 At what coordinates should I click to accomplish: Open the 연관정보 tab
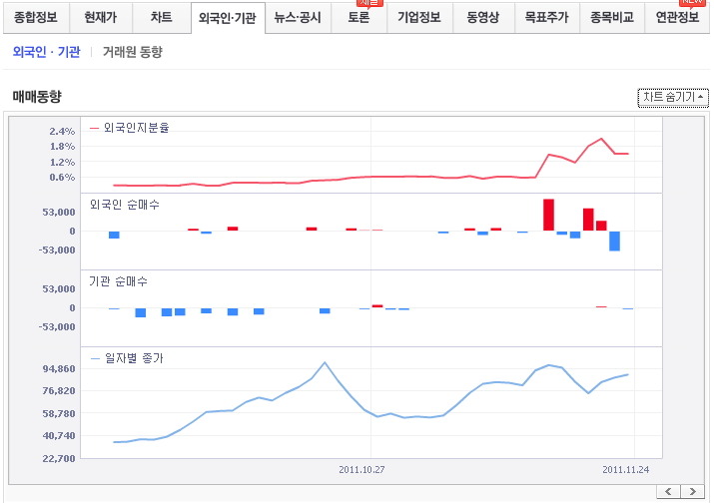(677, 18)
